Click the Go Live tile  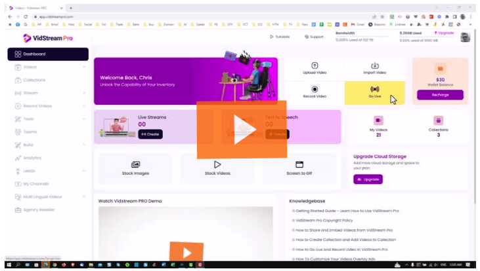coord(375,93)
